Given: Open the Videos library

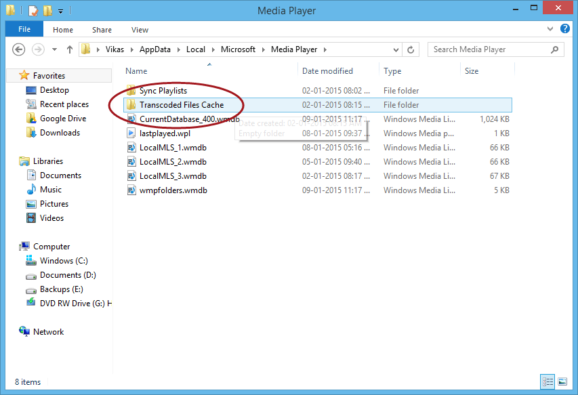Looking at the screenshot, I should click(51, 218).
